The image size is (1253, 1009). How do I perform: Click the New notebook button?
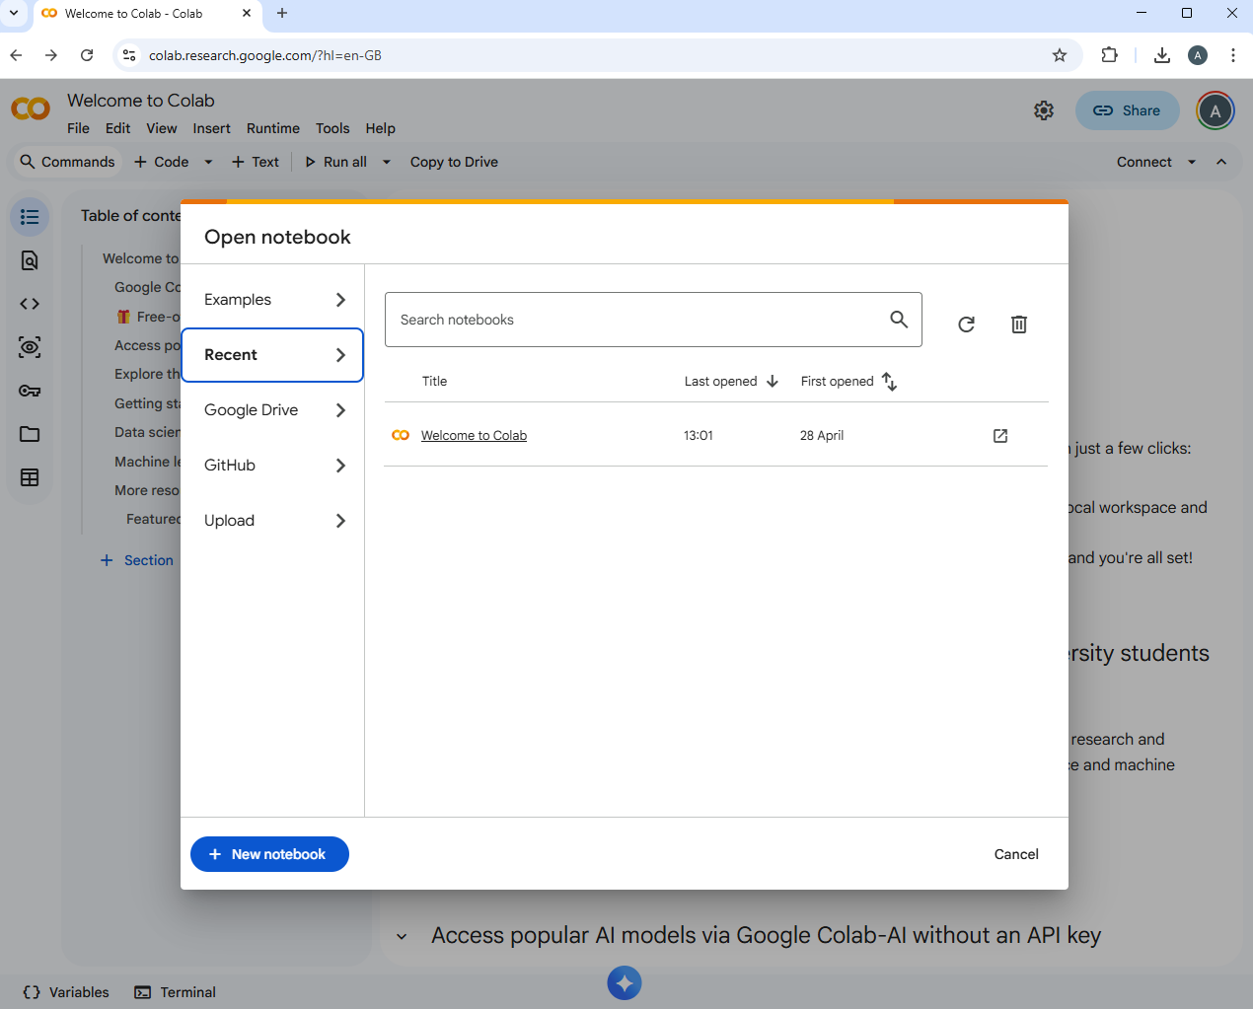269,854
